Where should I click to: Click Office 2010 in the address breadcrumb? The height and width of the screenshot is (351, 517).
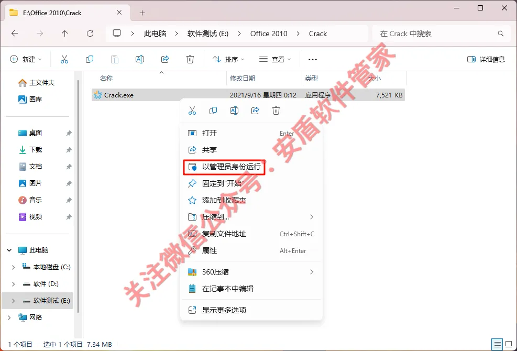(269, 34)
